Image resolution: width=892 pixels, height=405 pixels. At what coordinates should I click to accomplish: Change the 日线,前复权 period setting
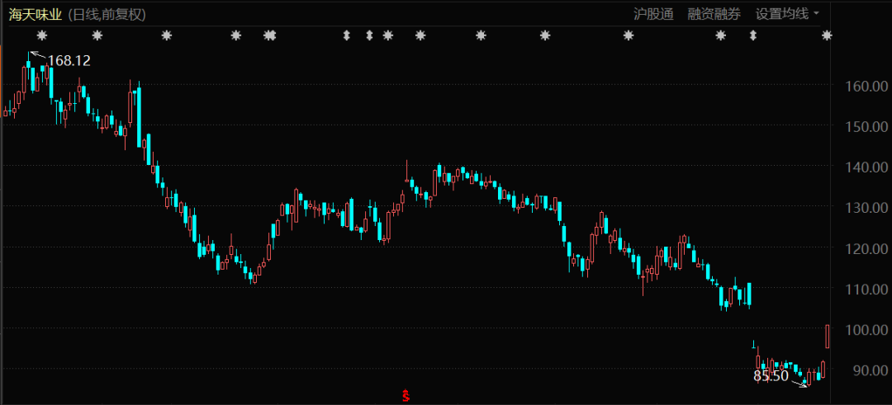pos(107,14)
